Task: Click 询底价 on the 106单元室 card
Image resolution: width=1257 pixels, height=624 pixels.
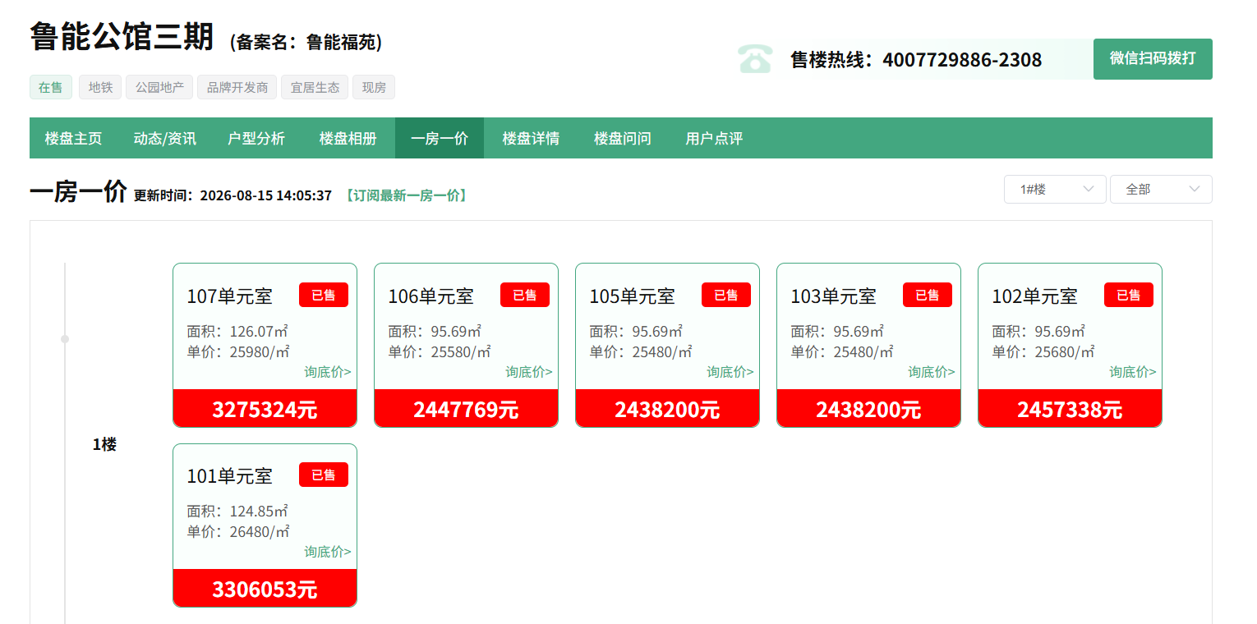Action: (529, 372)
